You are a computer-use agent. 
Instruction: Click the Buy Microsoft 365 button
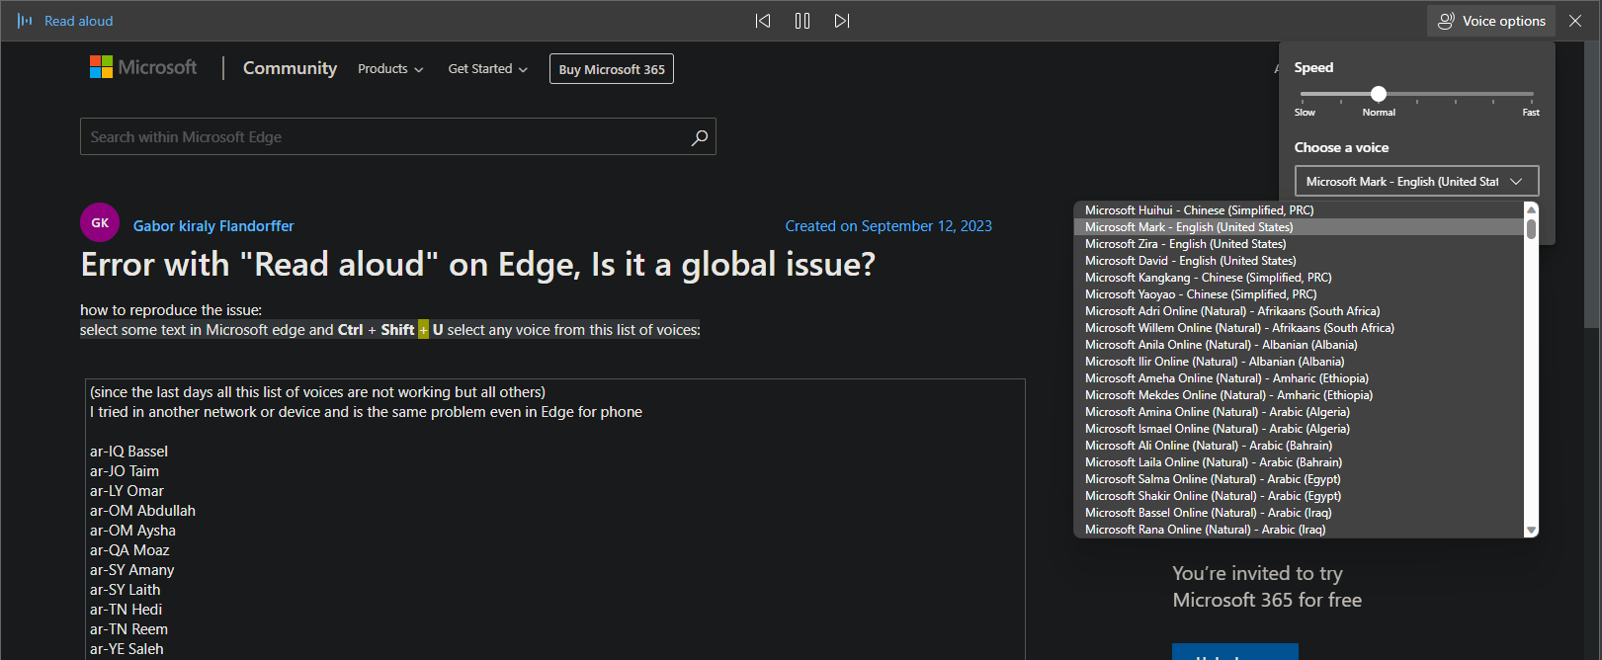coord(612,69)
